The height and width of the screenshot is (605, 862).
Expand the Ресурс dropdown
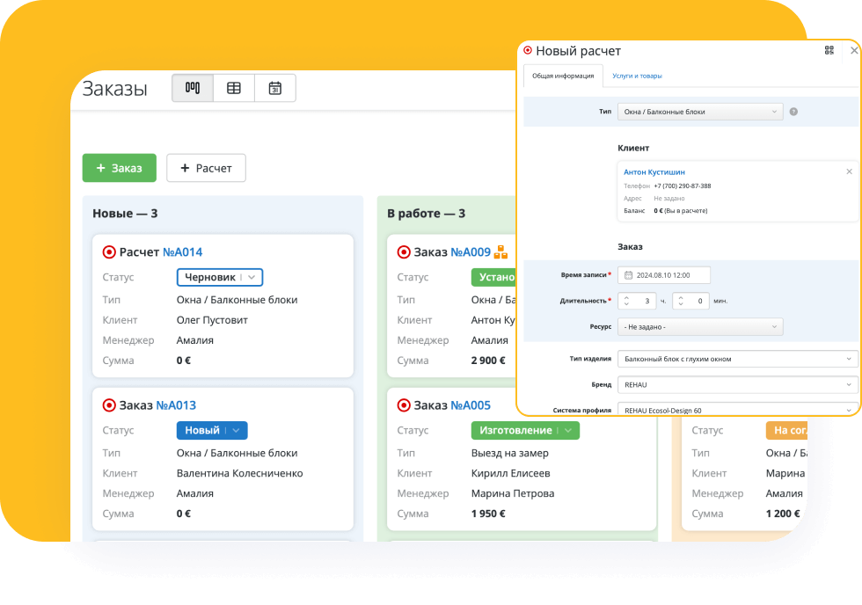(699, 326)
